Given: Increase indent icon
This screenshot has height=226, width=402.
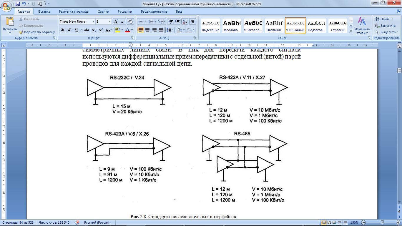Looking at the screenshot, I should tap(177, 21).
